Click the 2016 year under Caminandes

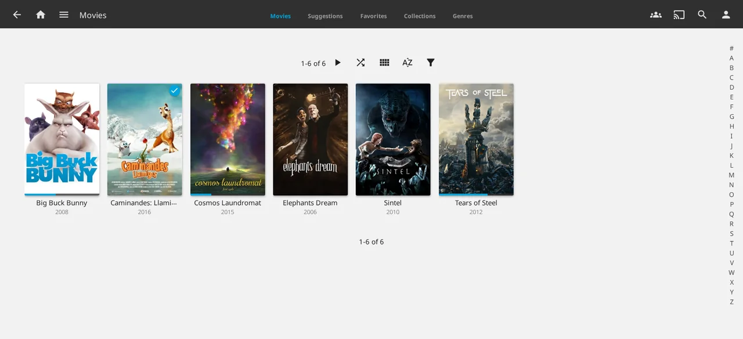(145, 212)
